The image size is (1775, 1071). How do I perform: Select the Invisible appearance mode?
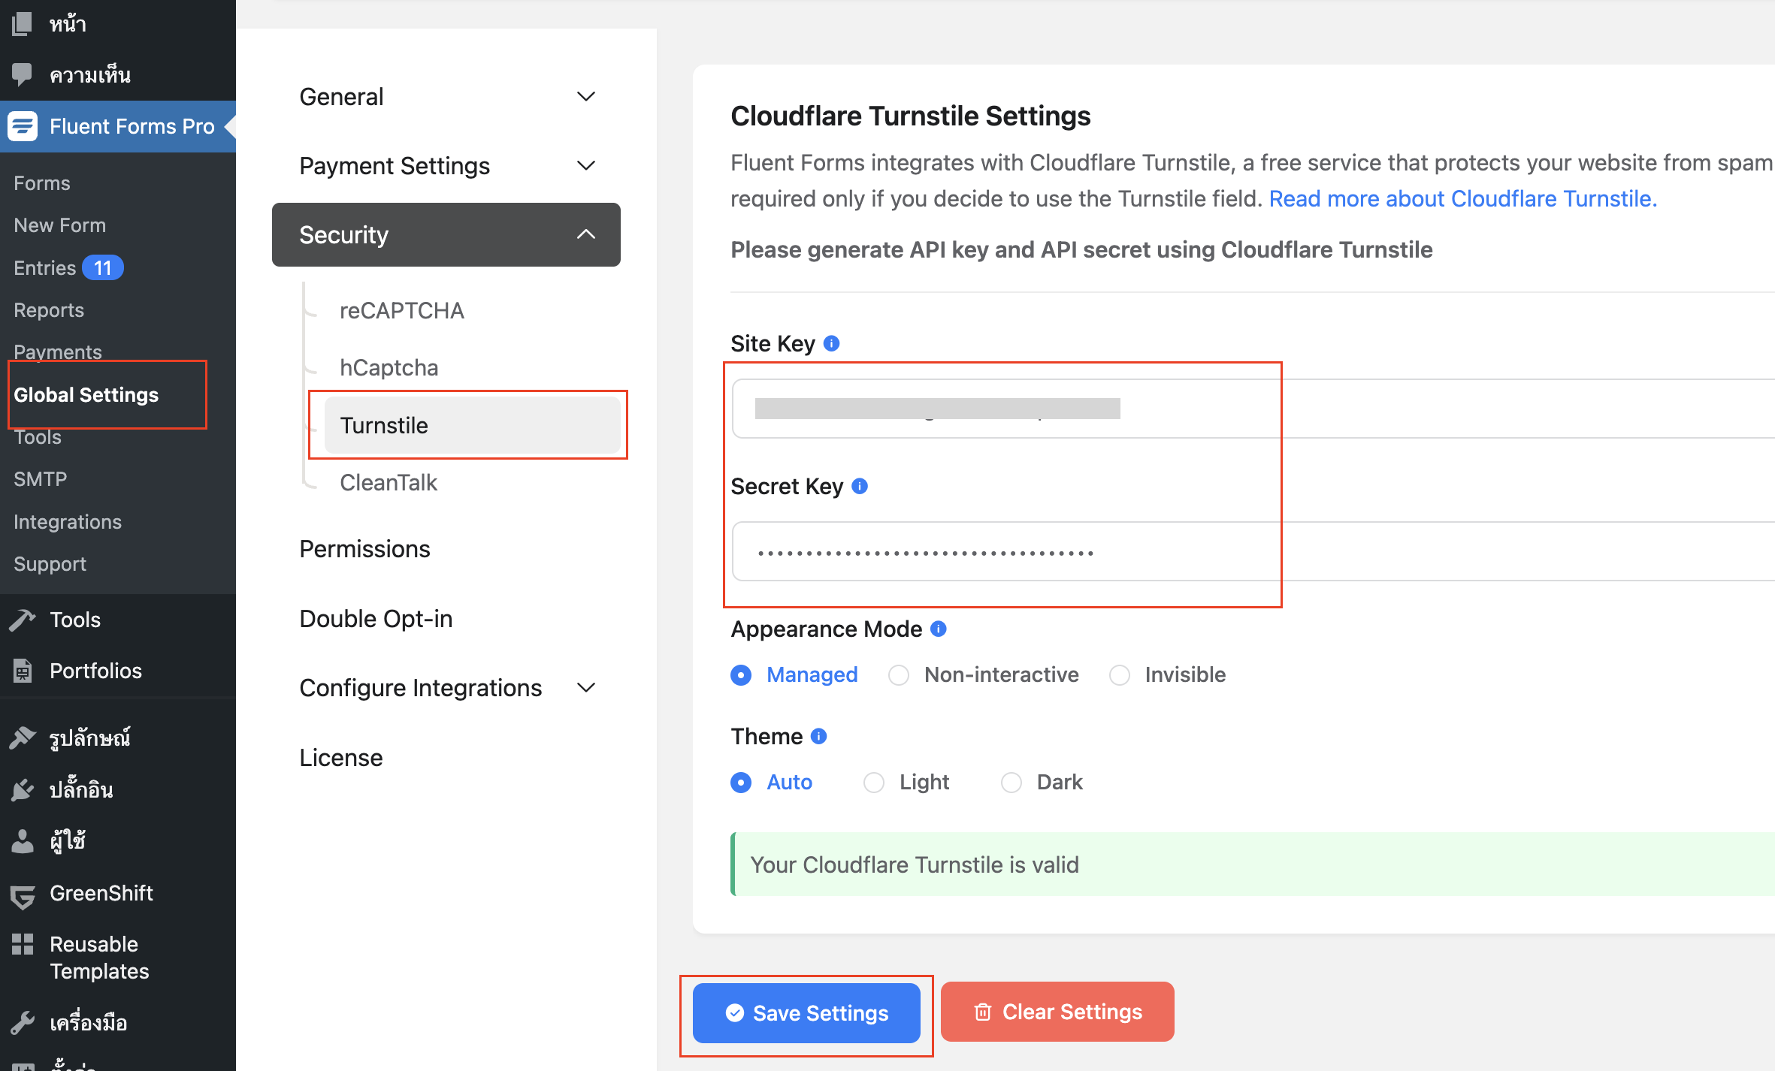coord(1120,675)
